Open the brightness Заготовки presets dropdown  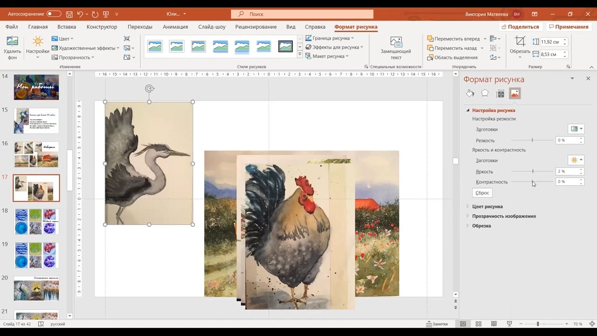tap(576, 160)
